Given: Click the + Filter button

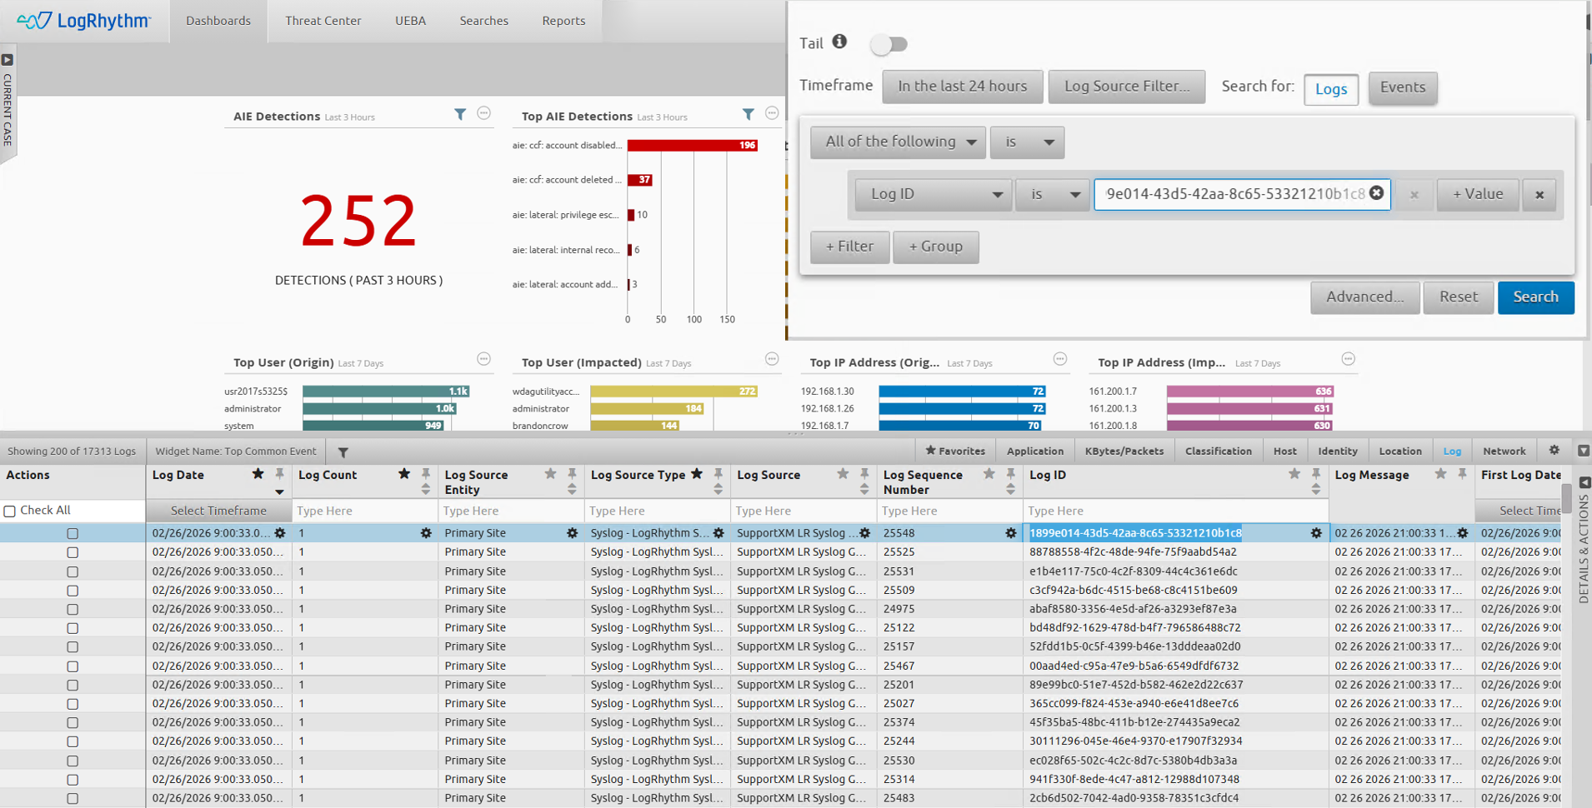Looking at the screenshot, I should point(849,247).
